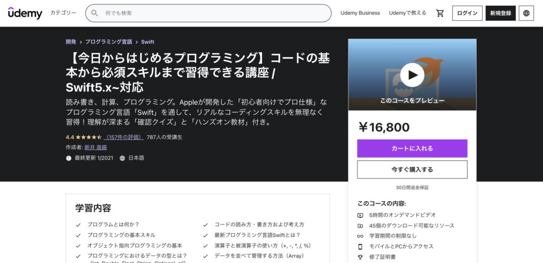
Task: Click the 30日間返金保証 text
Action: tap(412, 188)
